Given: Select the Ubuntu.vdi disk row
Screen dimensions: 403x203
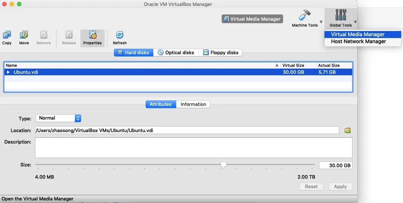Looking at the screenshot, I should click(x=178, y=72).
